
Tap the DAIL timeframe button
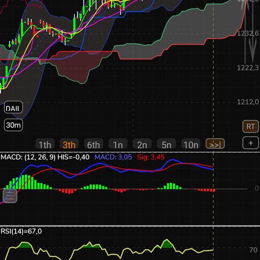[13, 107]
